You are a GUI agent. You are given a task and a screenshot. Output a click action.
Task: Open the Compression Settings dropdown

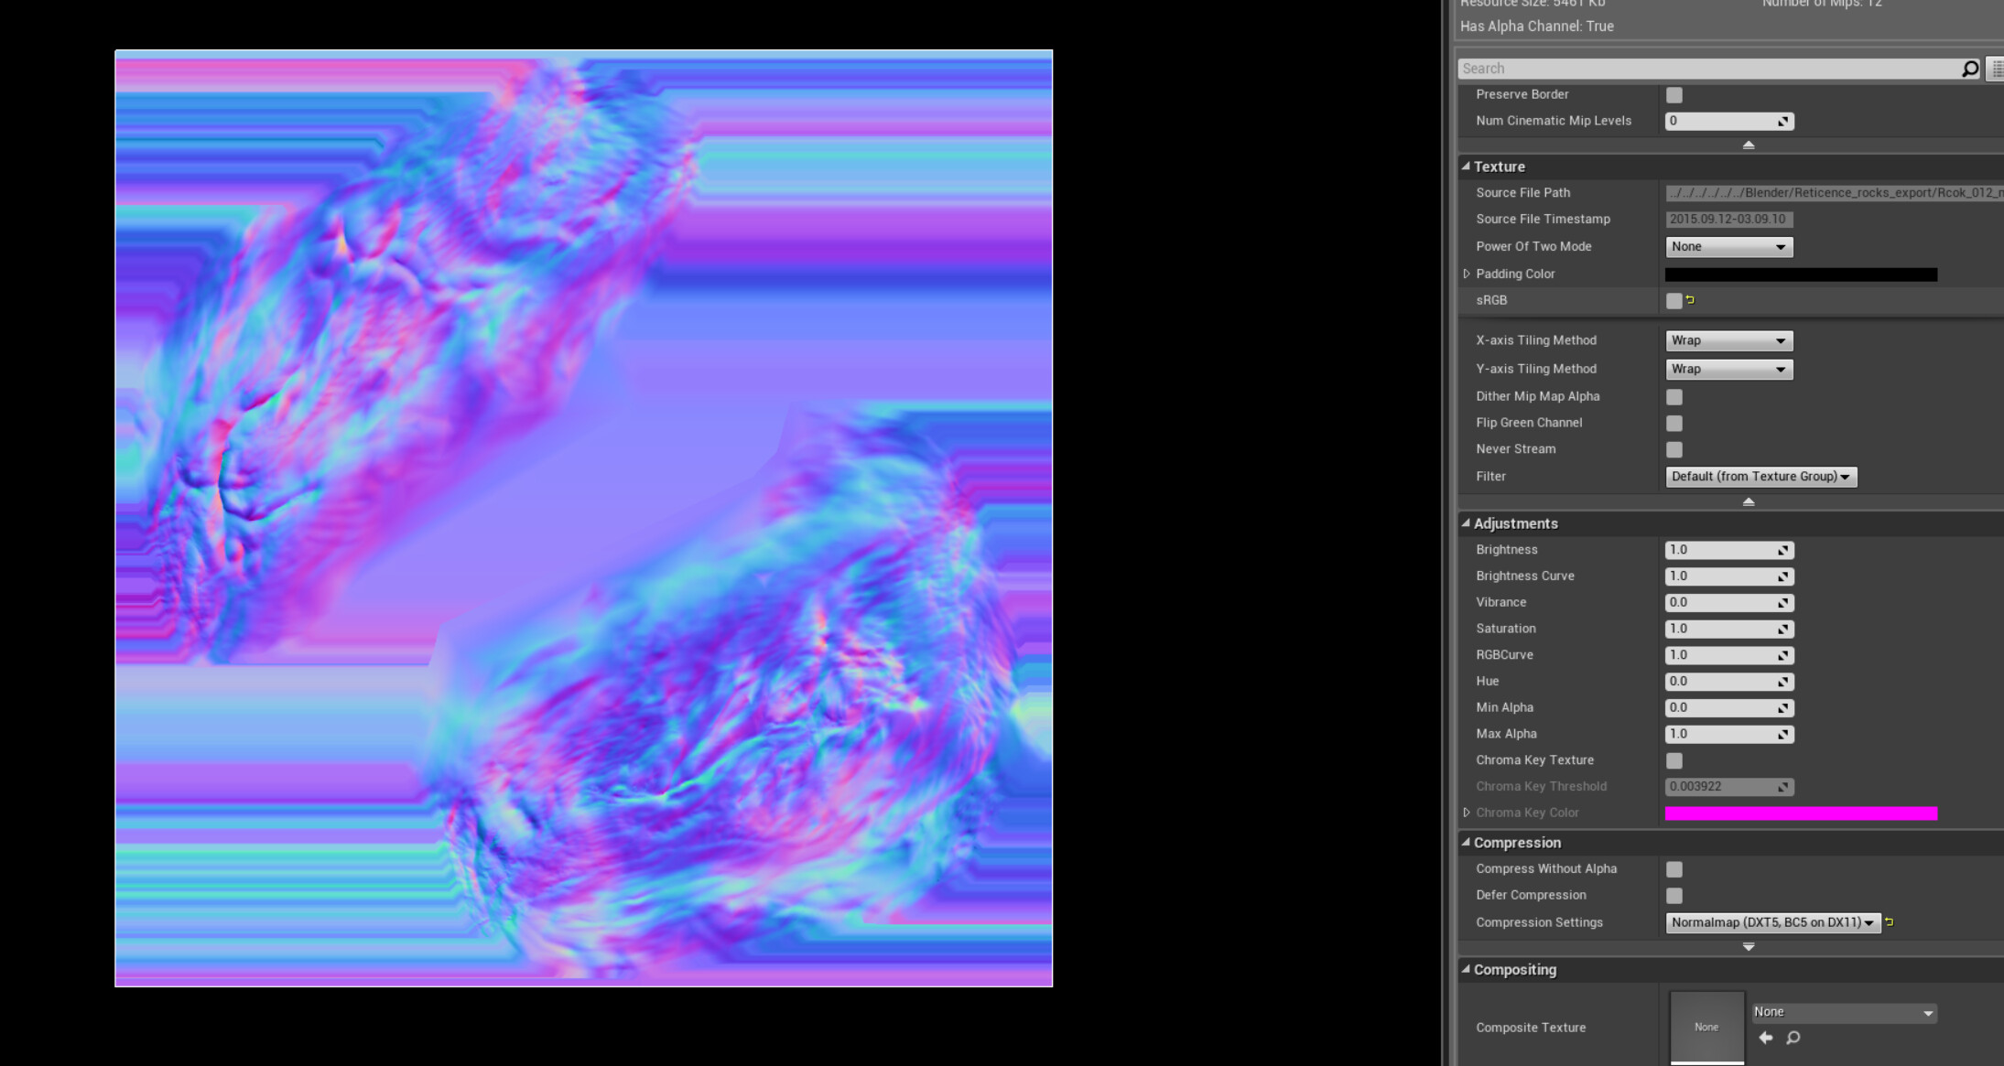(1772, 922)
